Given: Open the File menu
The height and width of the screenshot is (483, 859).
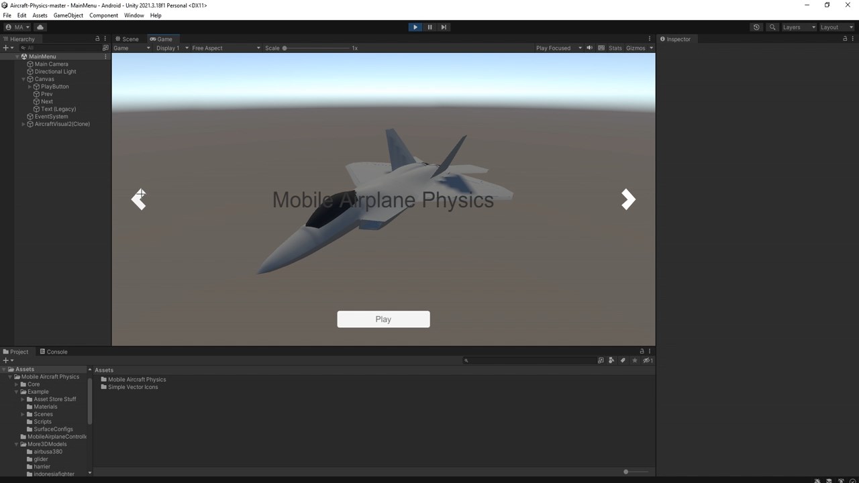Looking at the screenshot, I should coord(7,15).
